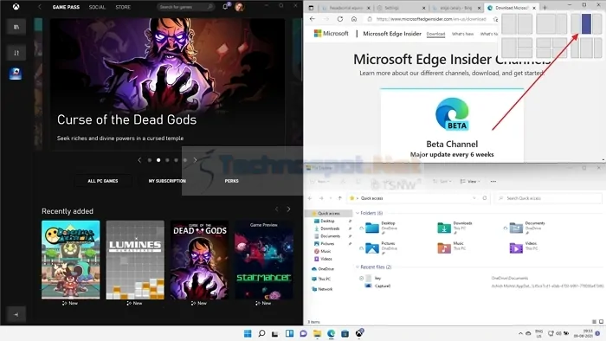Open the View dropdown in File Explorer
Image resolution: width=606 pixels, height=341 pixels.
(470, 181)
